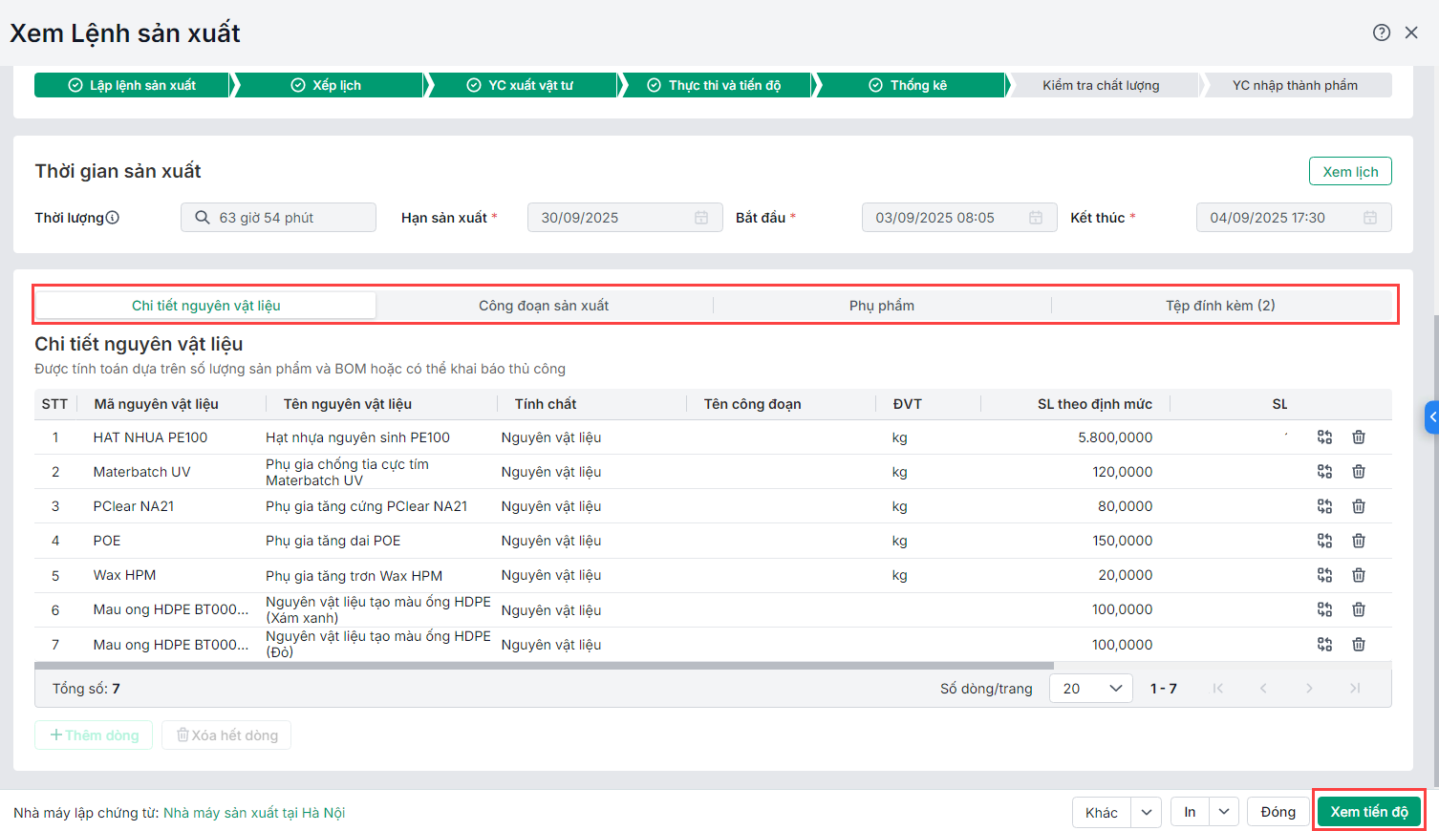
Task: Go to previous page of the table
Action: [x=1263, y=689]
